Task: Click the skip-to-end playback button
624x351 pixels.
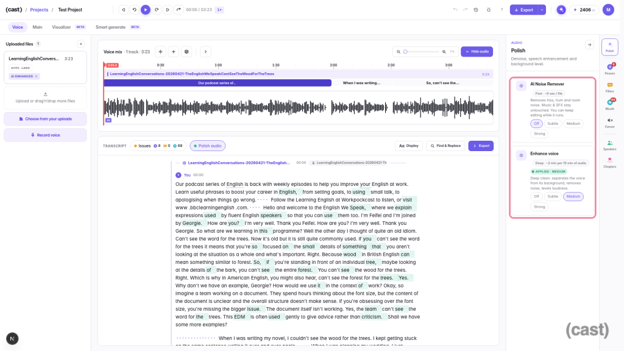Action: [x=168, y=10]
